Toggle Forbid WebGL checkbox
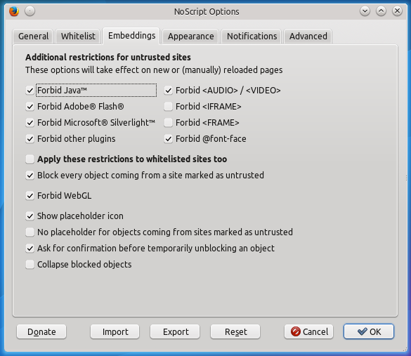This screenshot has width=411, height=356. click(30, 196)
